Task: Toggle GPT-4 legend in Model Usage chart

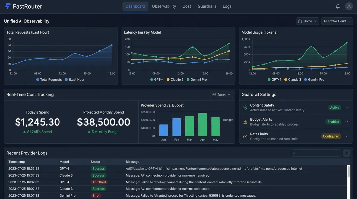Action: 274,80
